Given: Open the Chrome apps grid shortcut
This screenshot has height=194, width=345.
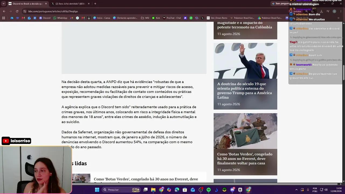Looking at the screenshot, I should click(4, 18).
